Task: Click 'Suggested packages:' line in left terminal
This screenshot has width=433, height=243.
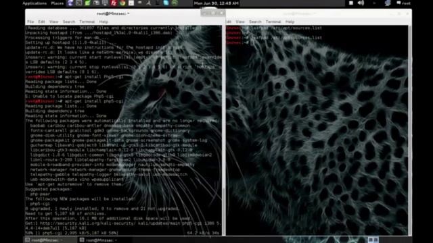Action: [49, 189]
